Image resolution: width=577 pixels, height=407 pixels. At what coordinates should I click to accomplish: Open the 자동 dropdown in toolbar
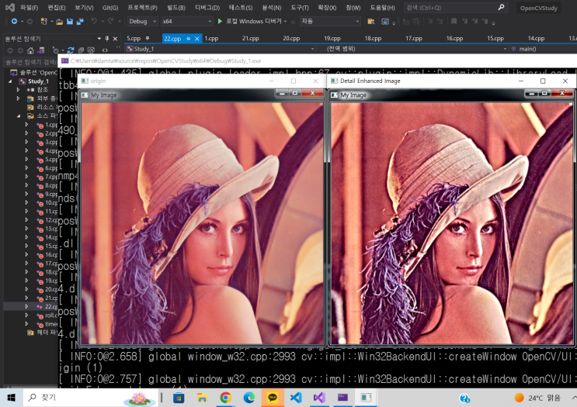330,21
